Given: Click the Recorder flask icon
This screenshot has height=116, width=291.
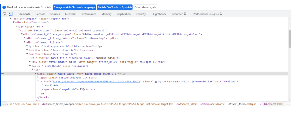Looking at the screenshot, I should tap(185, 14).
